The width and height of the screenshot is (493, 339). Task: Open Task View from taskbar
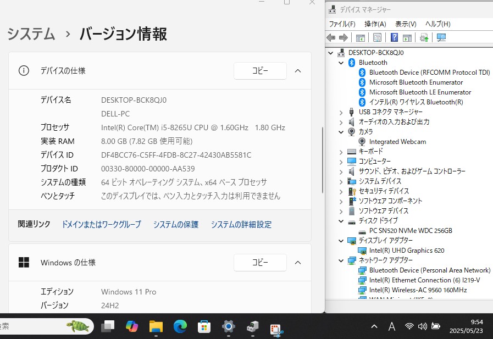coord(108,326)
